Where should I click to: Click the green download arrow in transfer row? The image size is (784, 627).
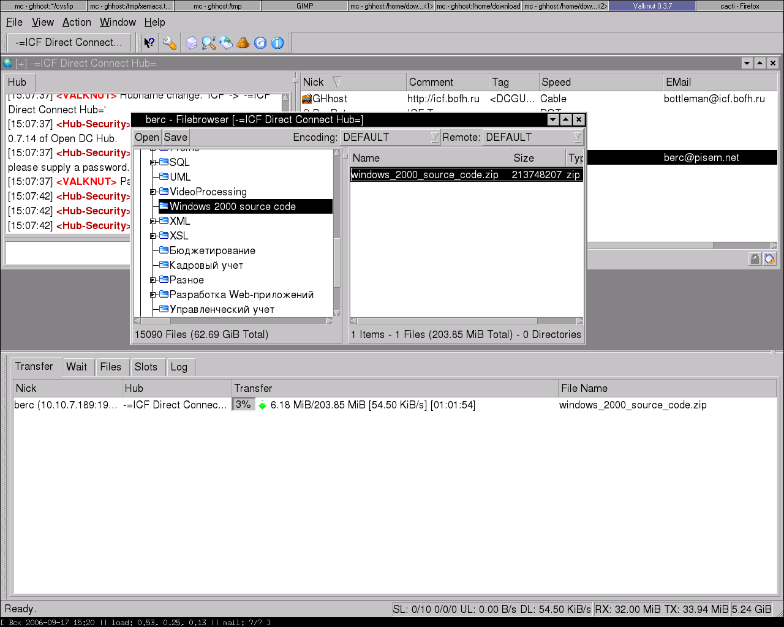coord(262,405)
